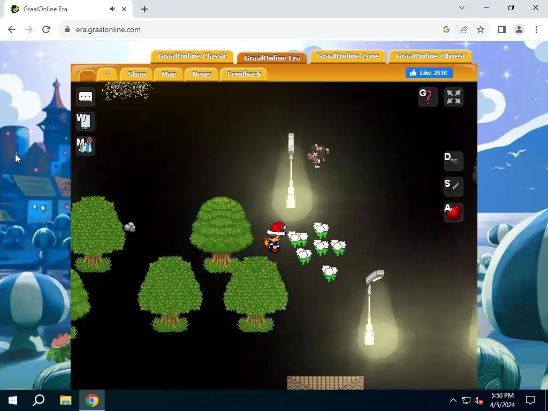Click the character with red bow
Image resolution: width=548 pixels, height=411 pixels.
(318, 155)
